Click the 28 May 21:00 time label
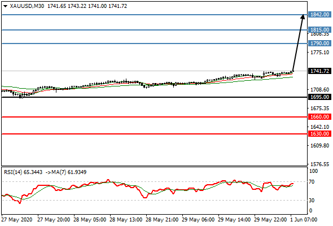 point(162,220)
